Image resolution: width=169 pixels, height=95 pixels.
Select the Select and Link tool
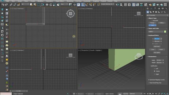pos(11,4)
